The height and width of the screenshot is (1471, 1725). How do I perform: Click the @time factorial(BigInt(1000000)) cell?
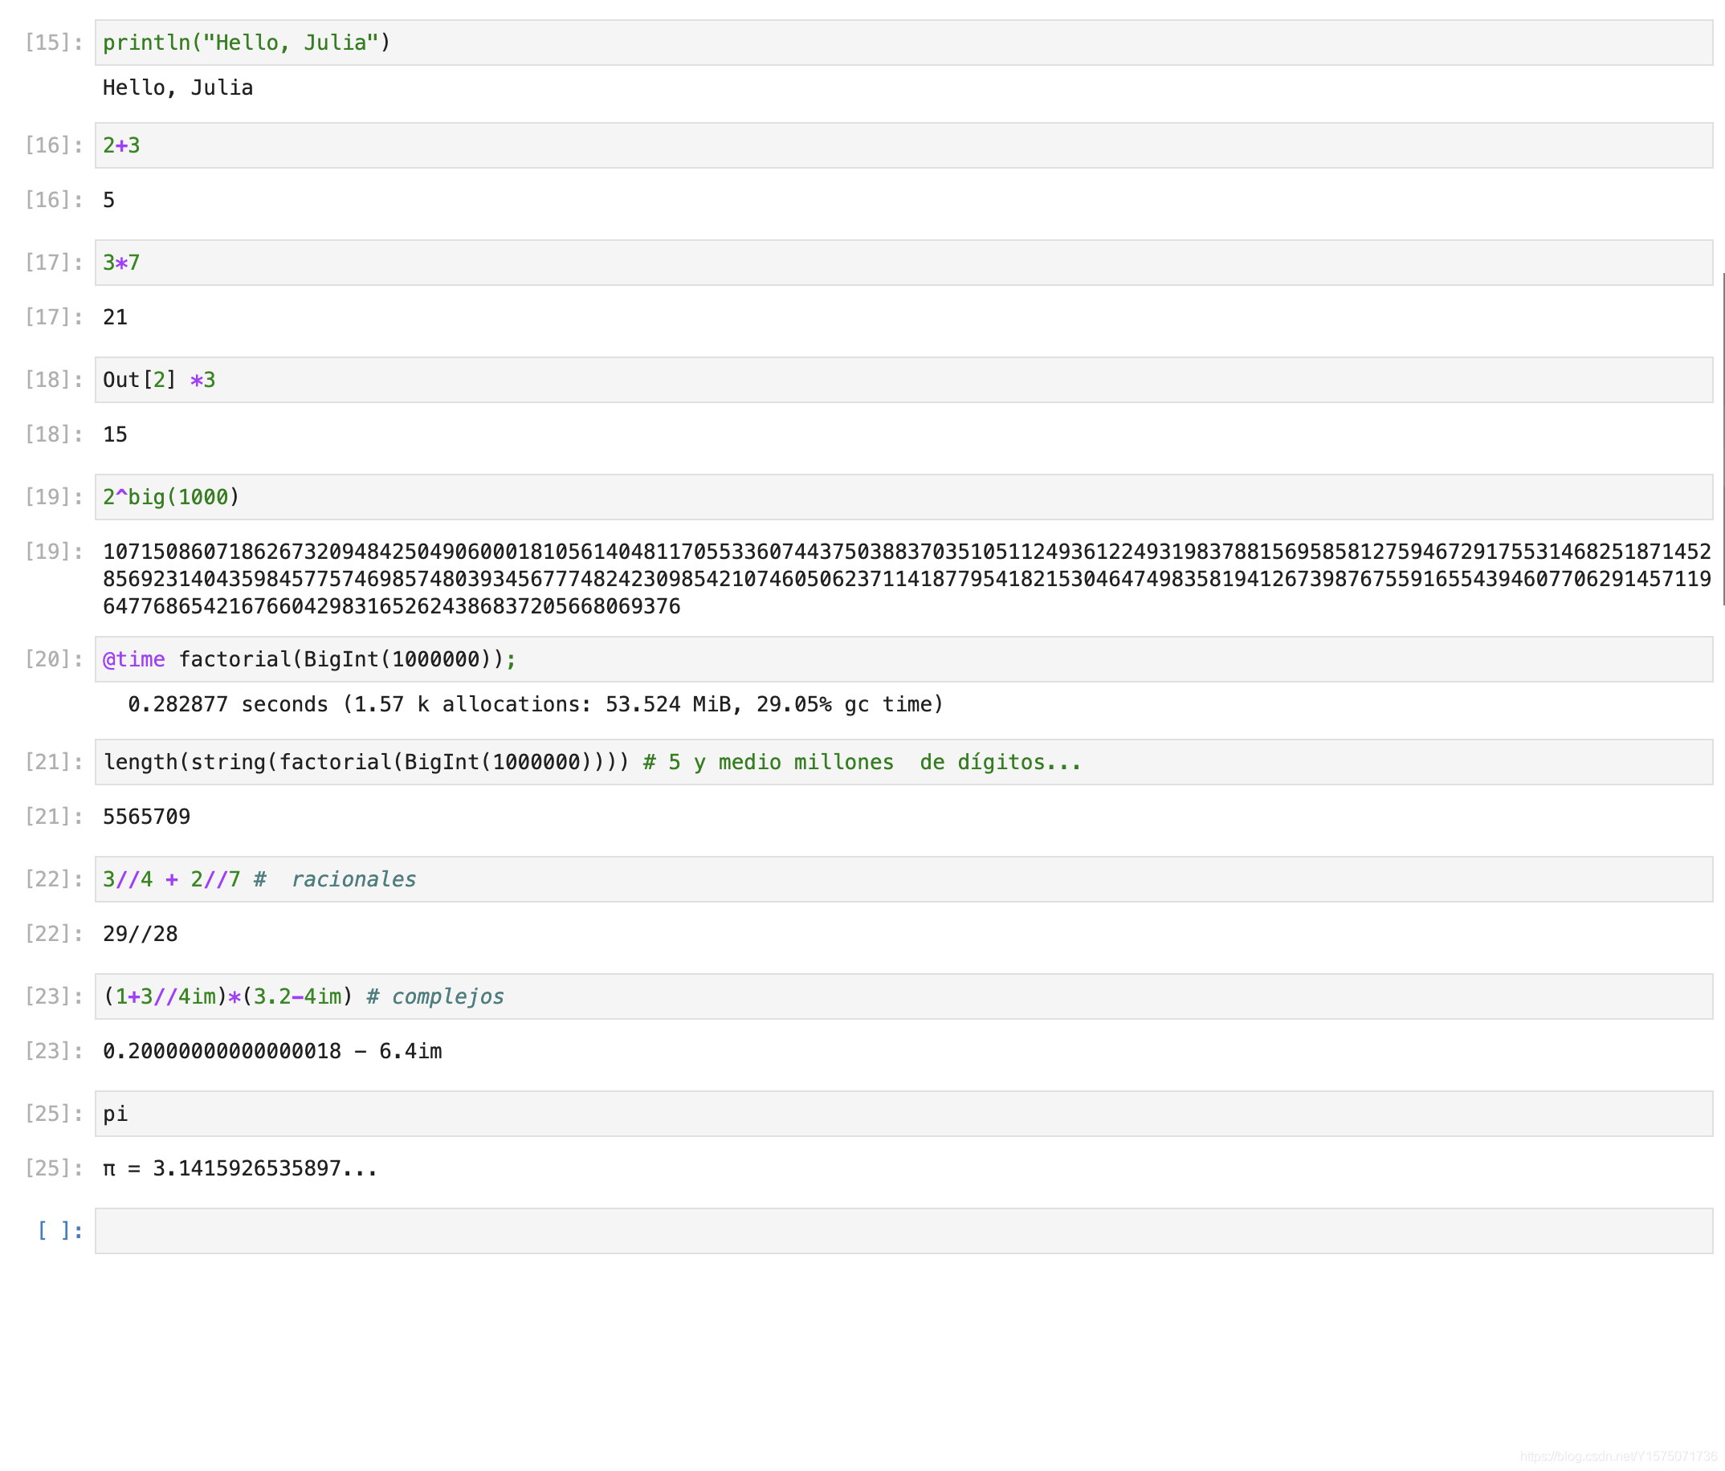click(x=903, y=660)
